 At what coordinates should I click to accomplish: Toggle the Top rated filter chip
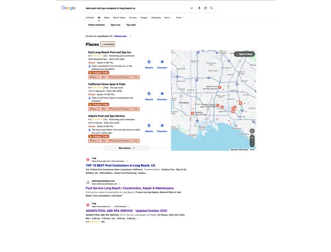point(131,25)
